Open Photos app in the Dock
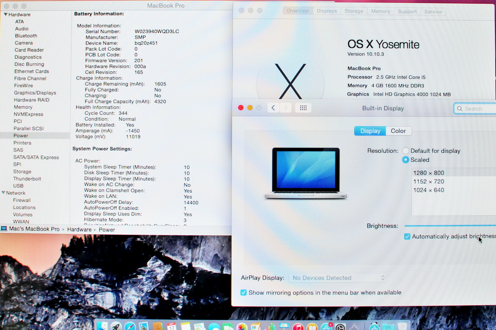This screenshot has width=496, height=330. 242,326
